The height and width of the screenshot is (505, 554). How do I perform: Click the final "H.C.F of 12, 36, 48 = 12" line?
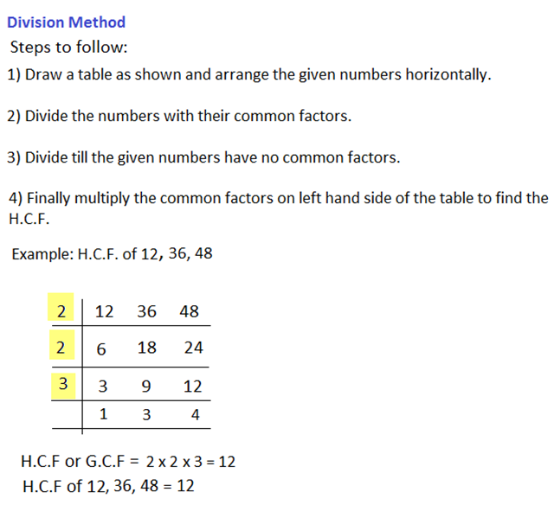coord(107,485)
